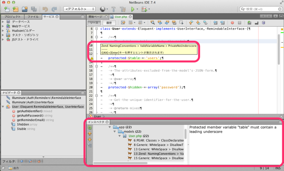Select getAuthPassword() in the navigator
The image size is (284, 171).
click(x=34, y=115)
